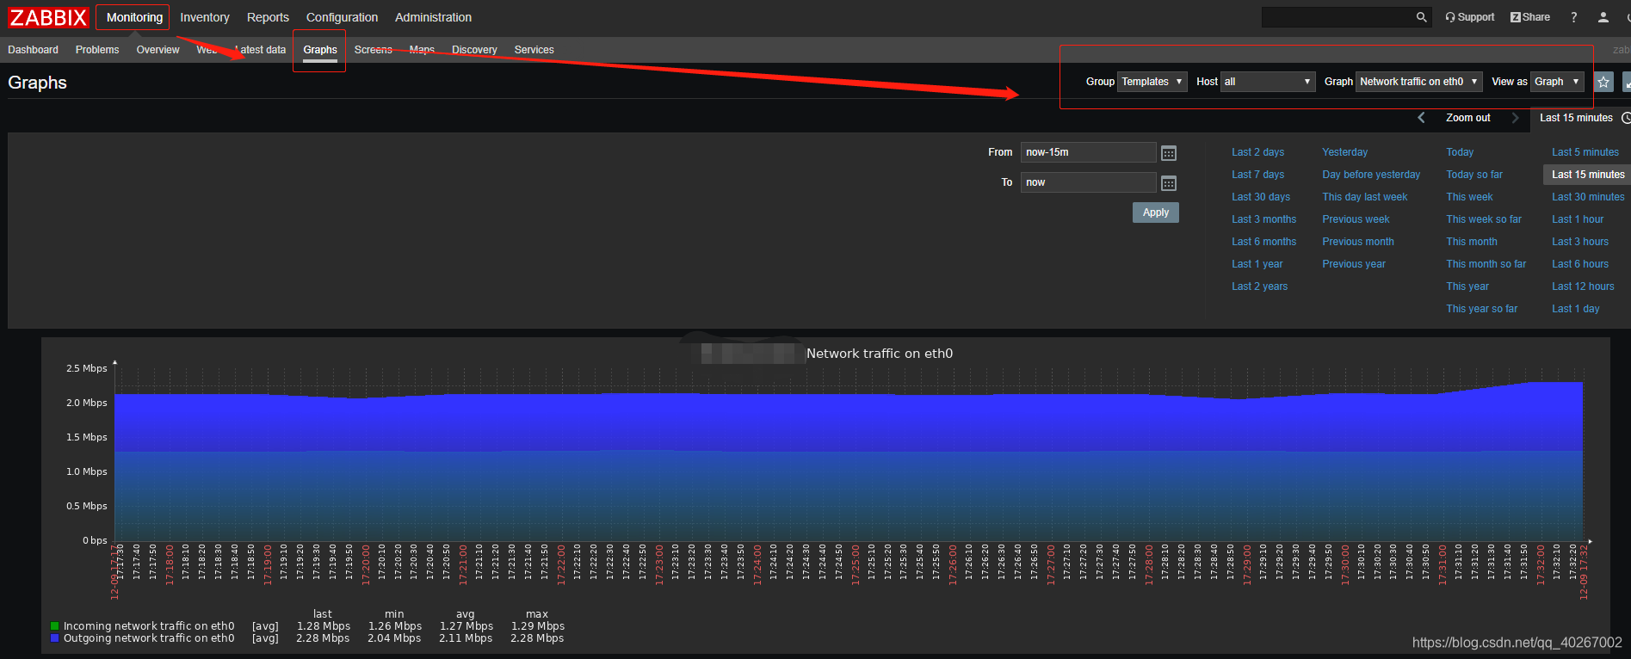Select This year range

coord(1467,286)
